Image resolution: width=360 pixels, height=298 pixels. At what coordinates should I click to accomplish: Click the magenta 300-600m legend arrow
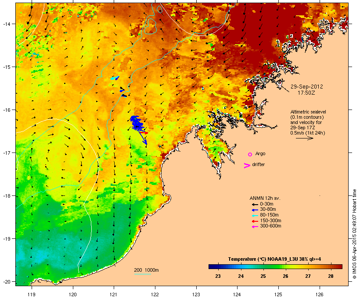click(x=255, y=227)
